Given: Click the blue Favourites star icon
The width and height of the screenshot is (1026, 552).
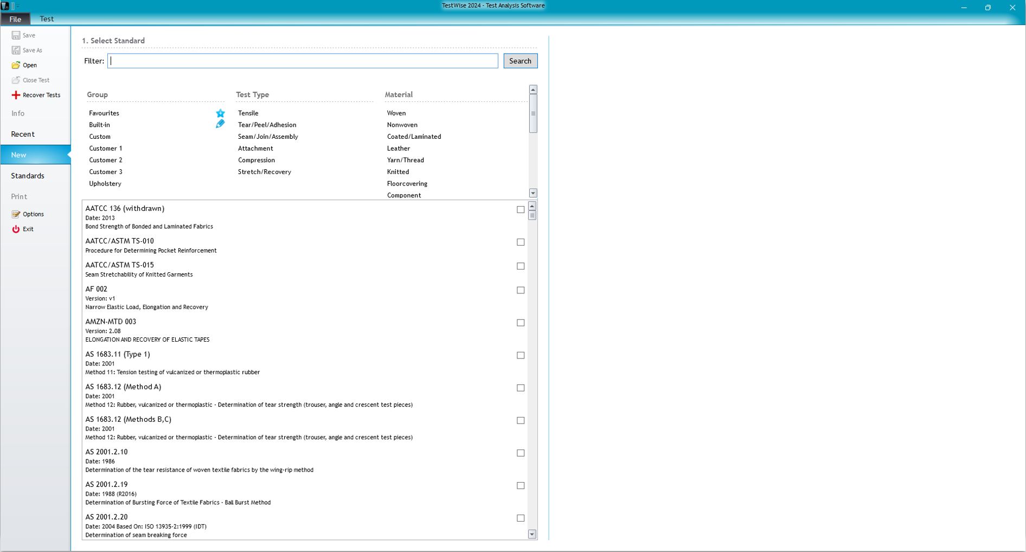Looking at the screenshot, I should 220,113.
